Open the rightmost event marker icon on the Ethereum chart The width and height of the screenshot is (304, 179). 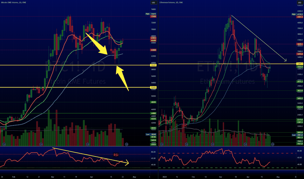coord(273,144)
